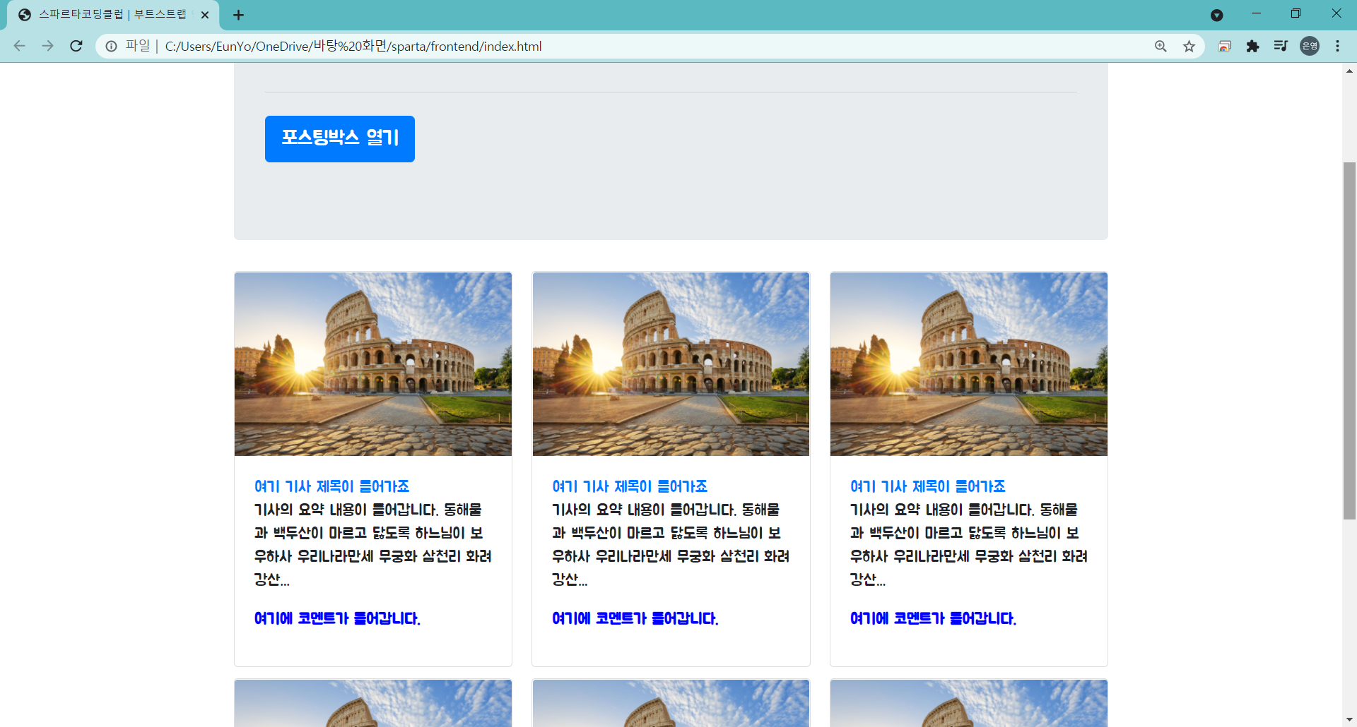Open a new browser tab
1357x727 pixels.
pyautogui.click(x=238, y=15)
